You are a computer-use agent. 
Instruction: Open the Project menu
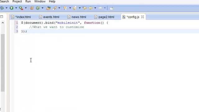tap(17, 2)
